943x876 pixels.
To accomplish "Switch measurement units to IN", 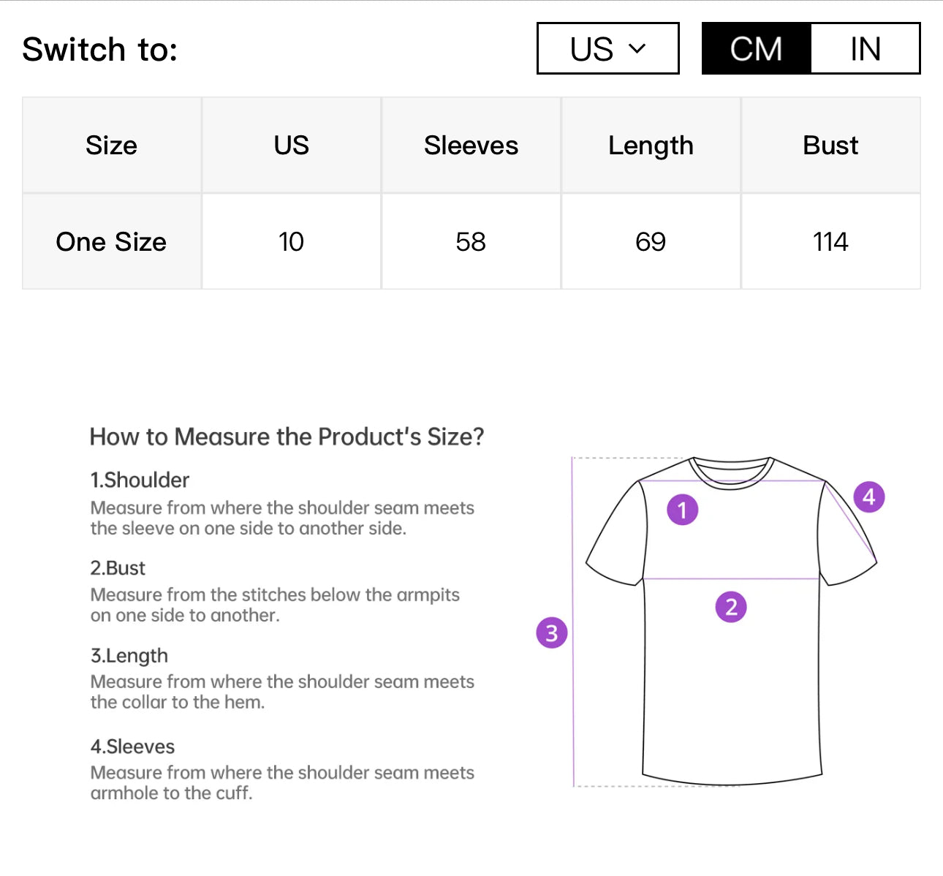I will 865,49.
